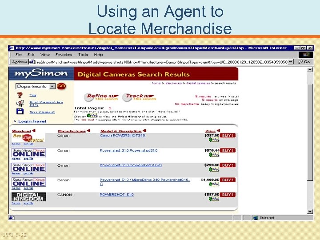
Task: Open the Canon POWERSHOTS10 product link
Action: (x=123, y=136)
